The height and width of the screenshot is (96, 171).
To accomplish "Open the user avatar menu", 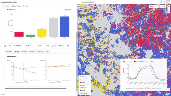I will [x=164, y=2].
